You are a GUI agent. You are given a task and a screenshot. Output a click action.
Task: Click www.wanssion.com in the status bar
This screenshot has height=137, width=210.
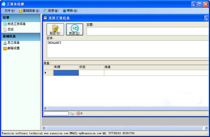[x=56, y=133]
